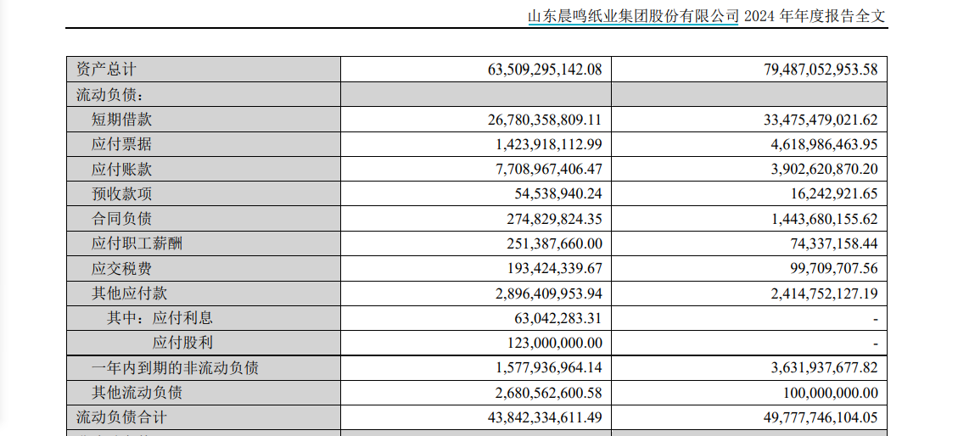
Task: Select the row label 其他流动负债
Action: pyautogui.click(x=137, y=393)
